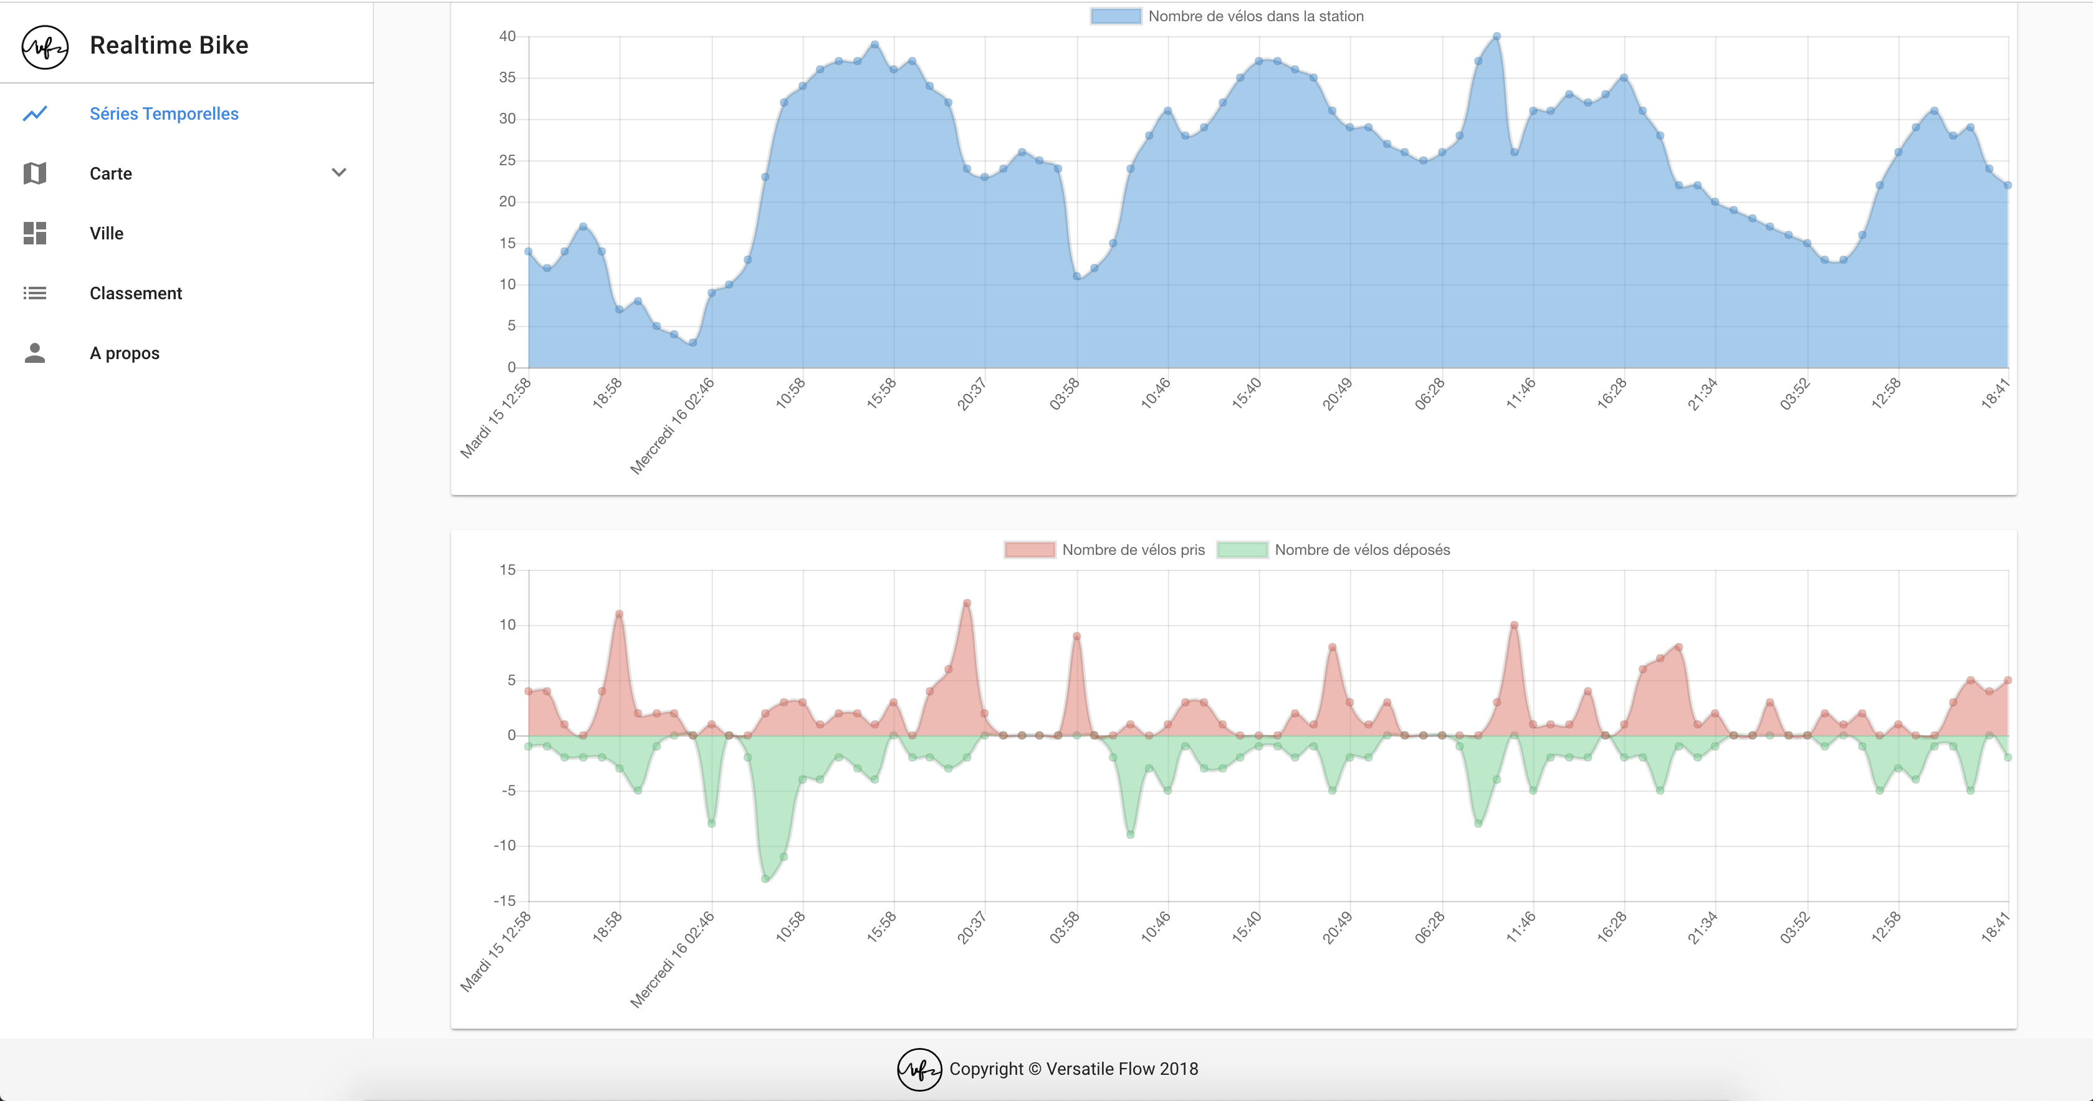2093x1101 pixels.
Task: Go to the Classement section
Action: click(x=136, y=293)
